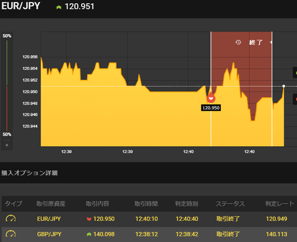Close the sentiment gauge with the X icon
The height and width of the screenshot is (242, 297).
7,145
